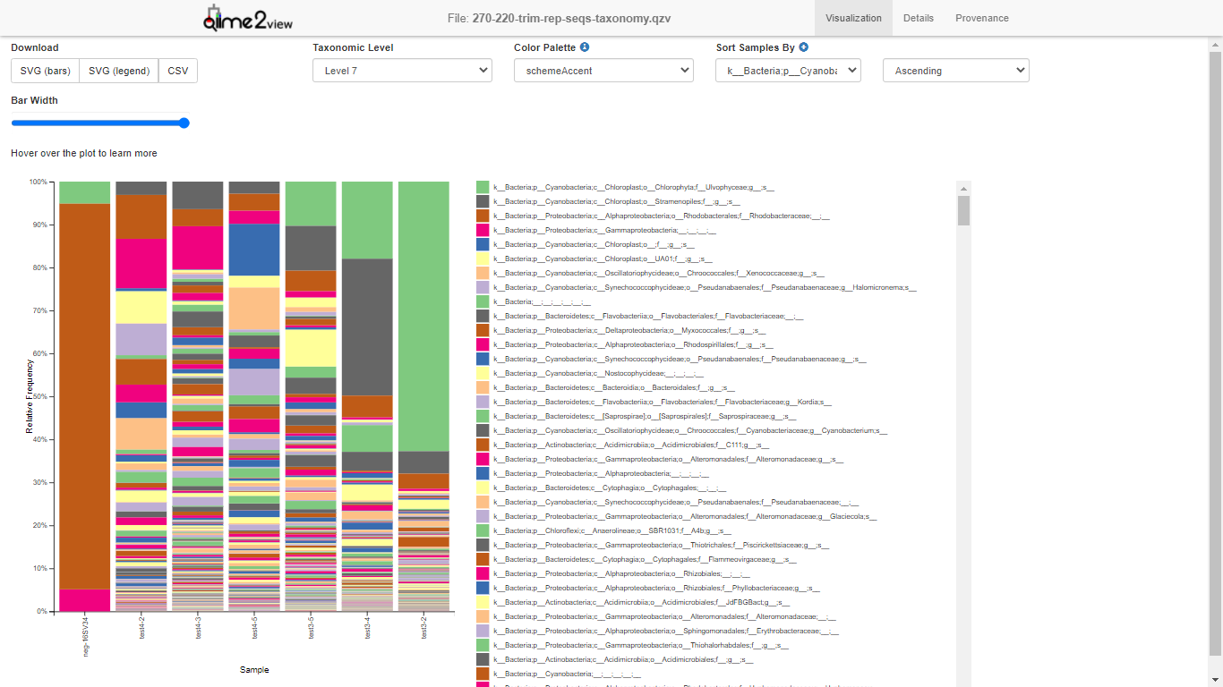This screenshot has width=1223, height=687.
Task: Click the qiime2view logo
Action: 248,18
